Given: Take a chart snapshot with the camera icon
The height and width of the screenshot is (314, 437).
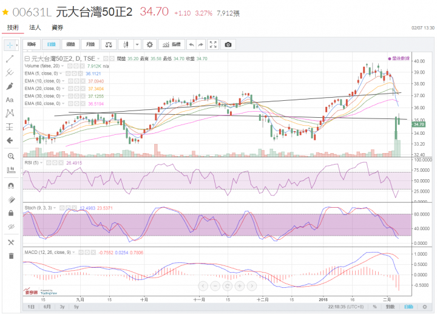Looking at the screenshot, I should click(228, 44).
